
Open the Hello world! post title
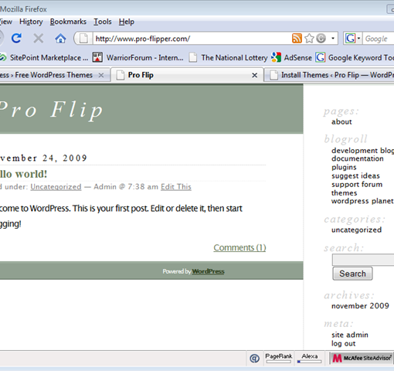coord(23,174)
